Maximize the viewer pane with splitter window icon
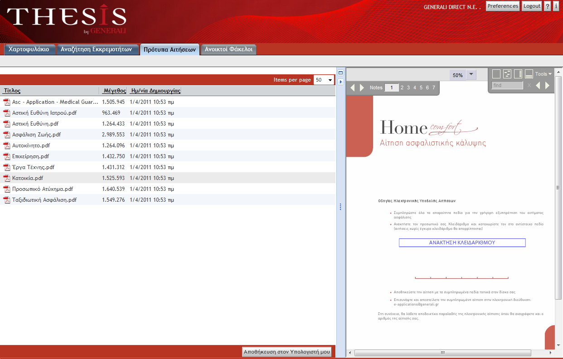This screenshot has width=563, height=359. pos(341,73)
